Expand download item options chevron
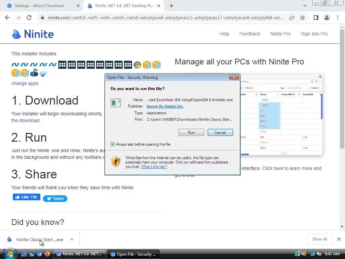The image size is (345, 259). [72, 239]
